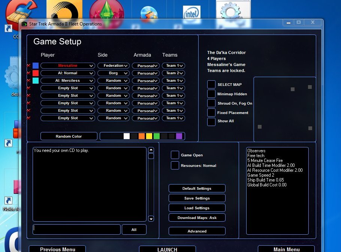
Task: Click the cyan color square for AI: Merciless
Action: click(36, 81)
